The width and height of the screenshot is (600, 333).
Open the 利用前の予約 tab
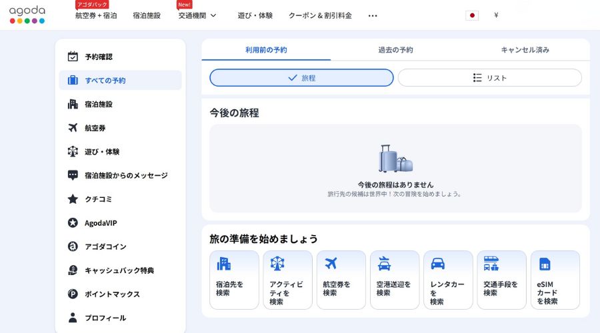click(x=266, y=50)
